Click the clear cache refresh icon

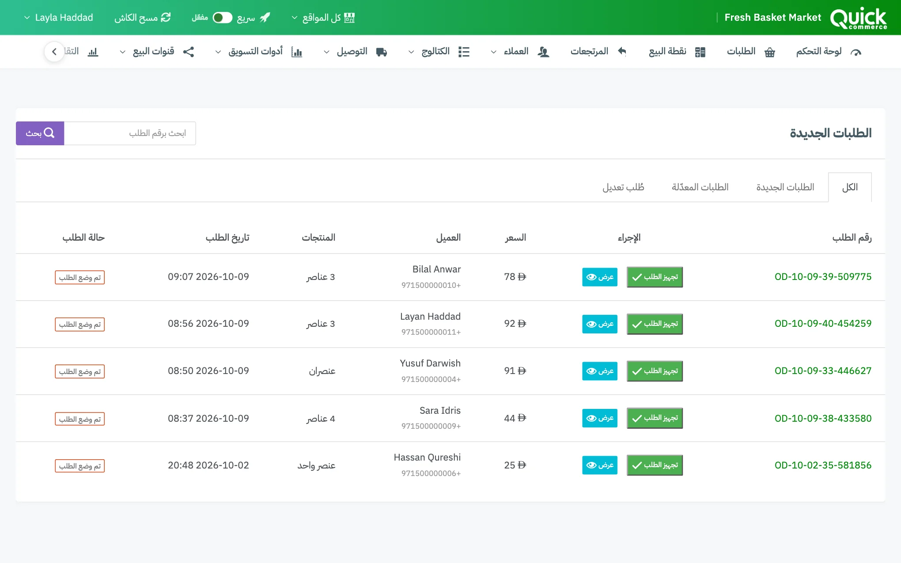click(x=166, y=18)
